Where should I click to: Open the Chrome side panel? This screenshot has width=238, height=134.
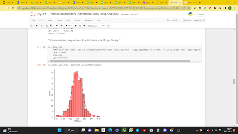(x=225, y=8)
